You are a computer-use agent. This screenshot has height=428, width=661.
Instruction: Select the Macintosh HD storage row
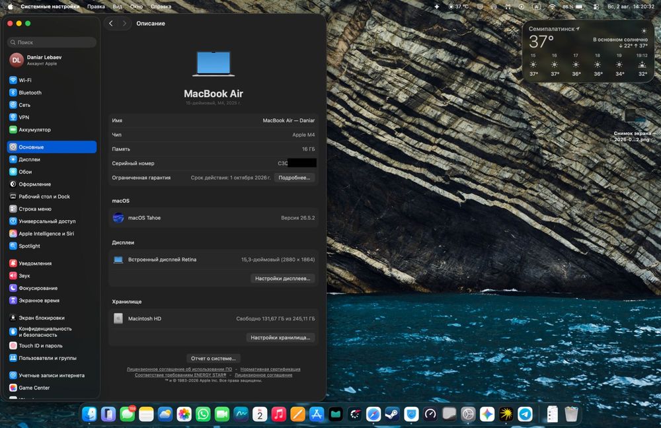pyautogui.click(x=214, y=318)
